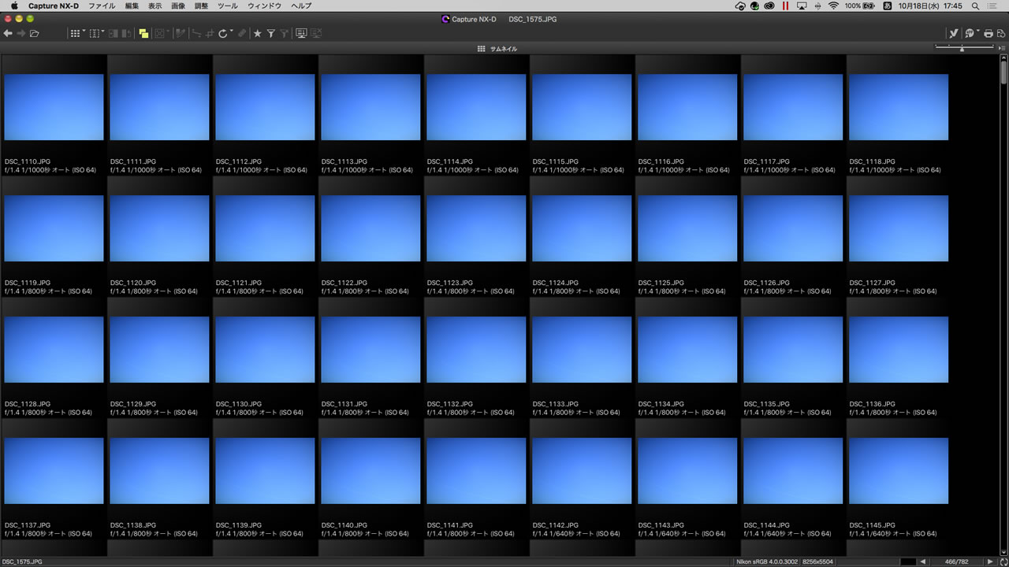The width and height of the screenshot is (1009, 567).
Task: Click the 466/782 image counter
Action: [956, 561]
